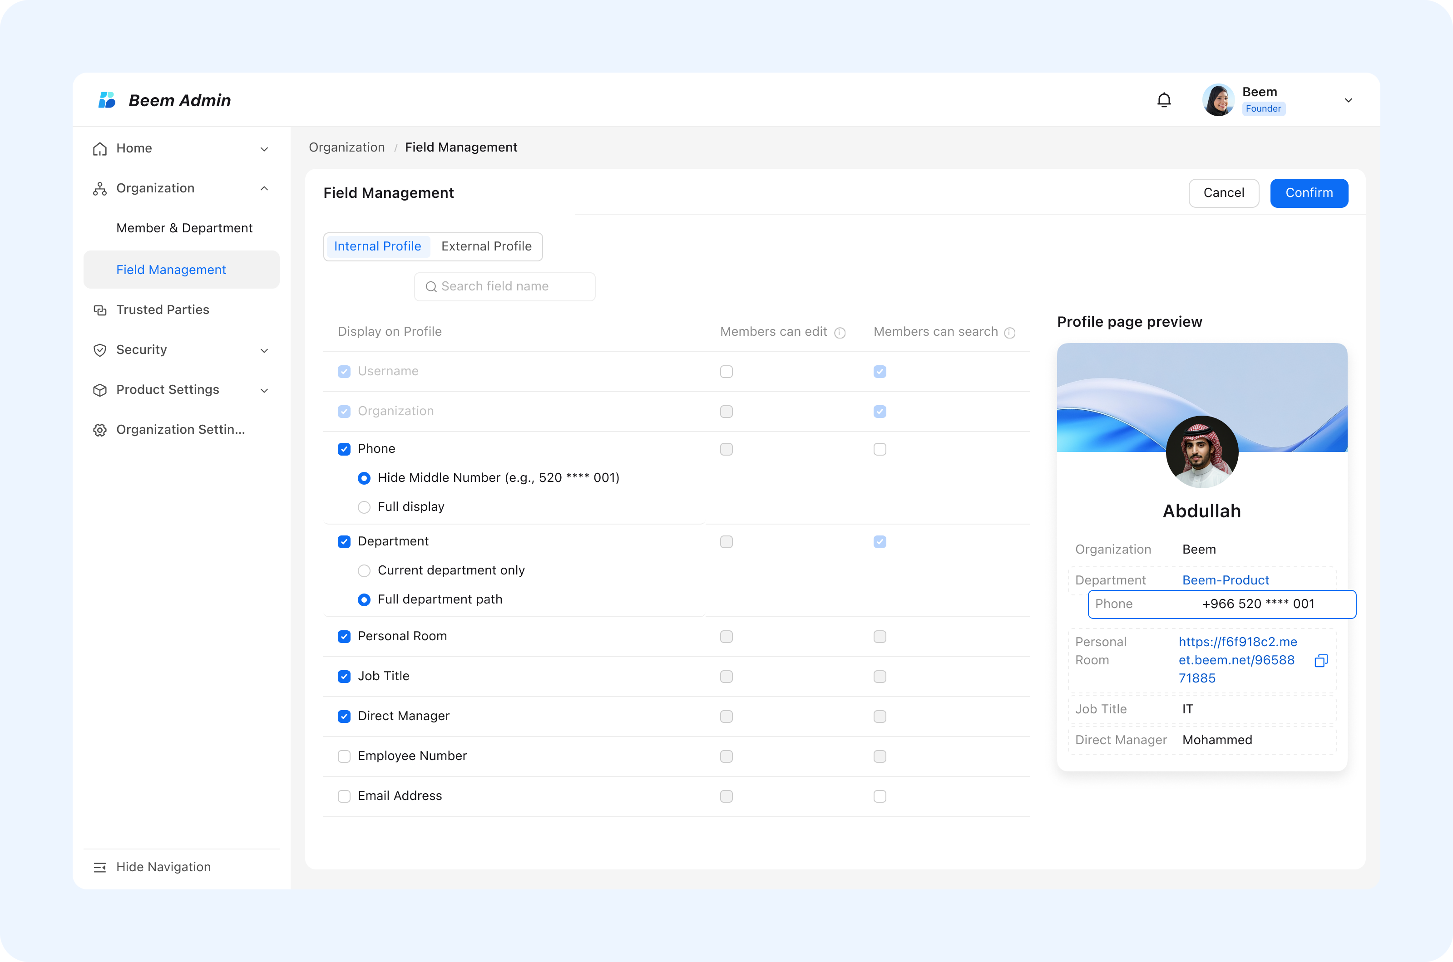Click the Trusted Parties sidebar icon

99,310
